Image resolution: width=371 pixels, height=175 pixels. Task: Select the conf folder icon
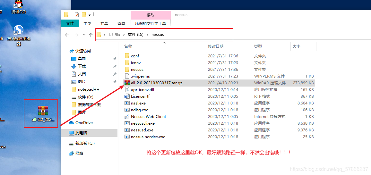[x=127, y=56]
